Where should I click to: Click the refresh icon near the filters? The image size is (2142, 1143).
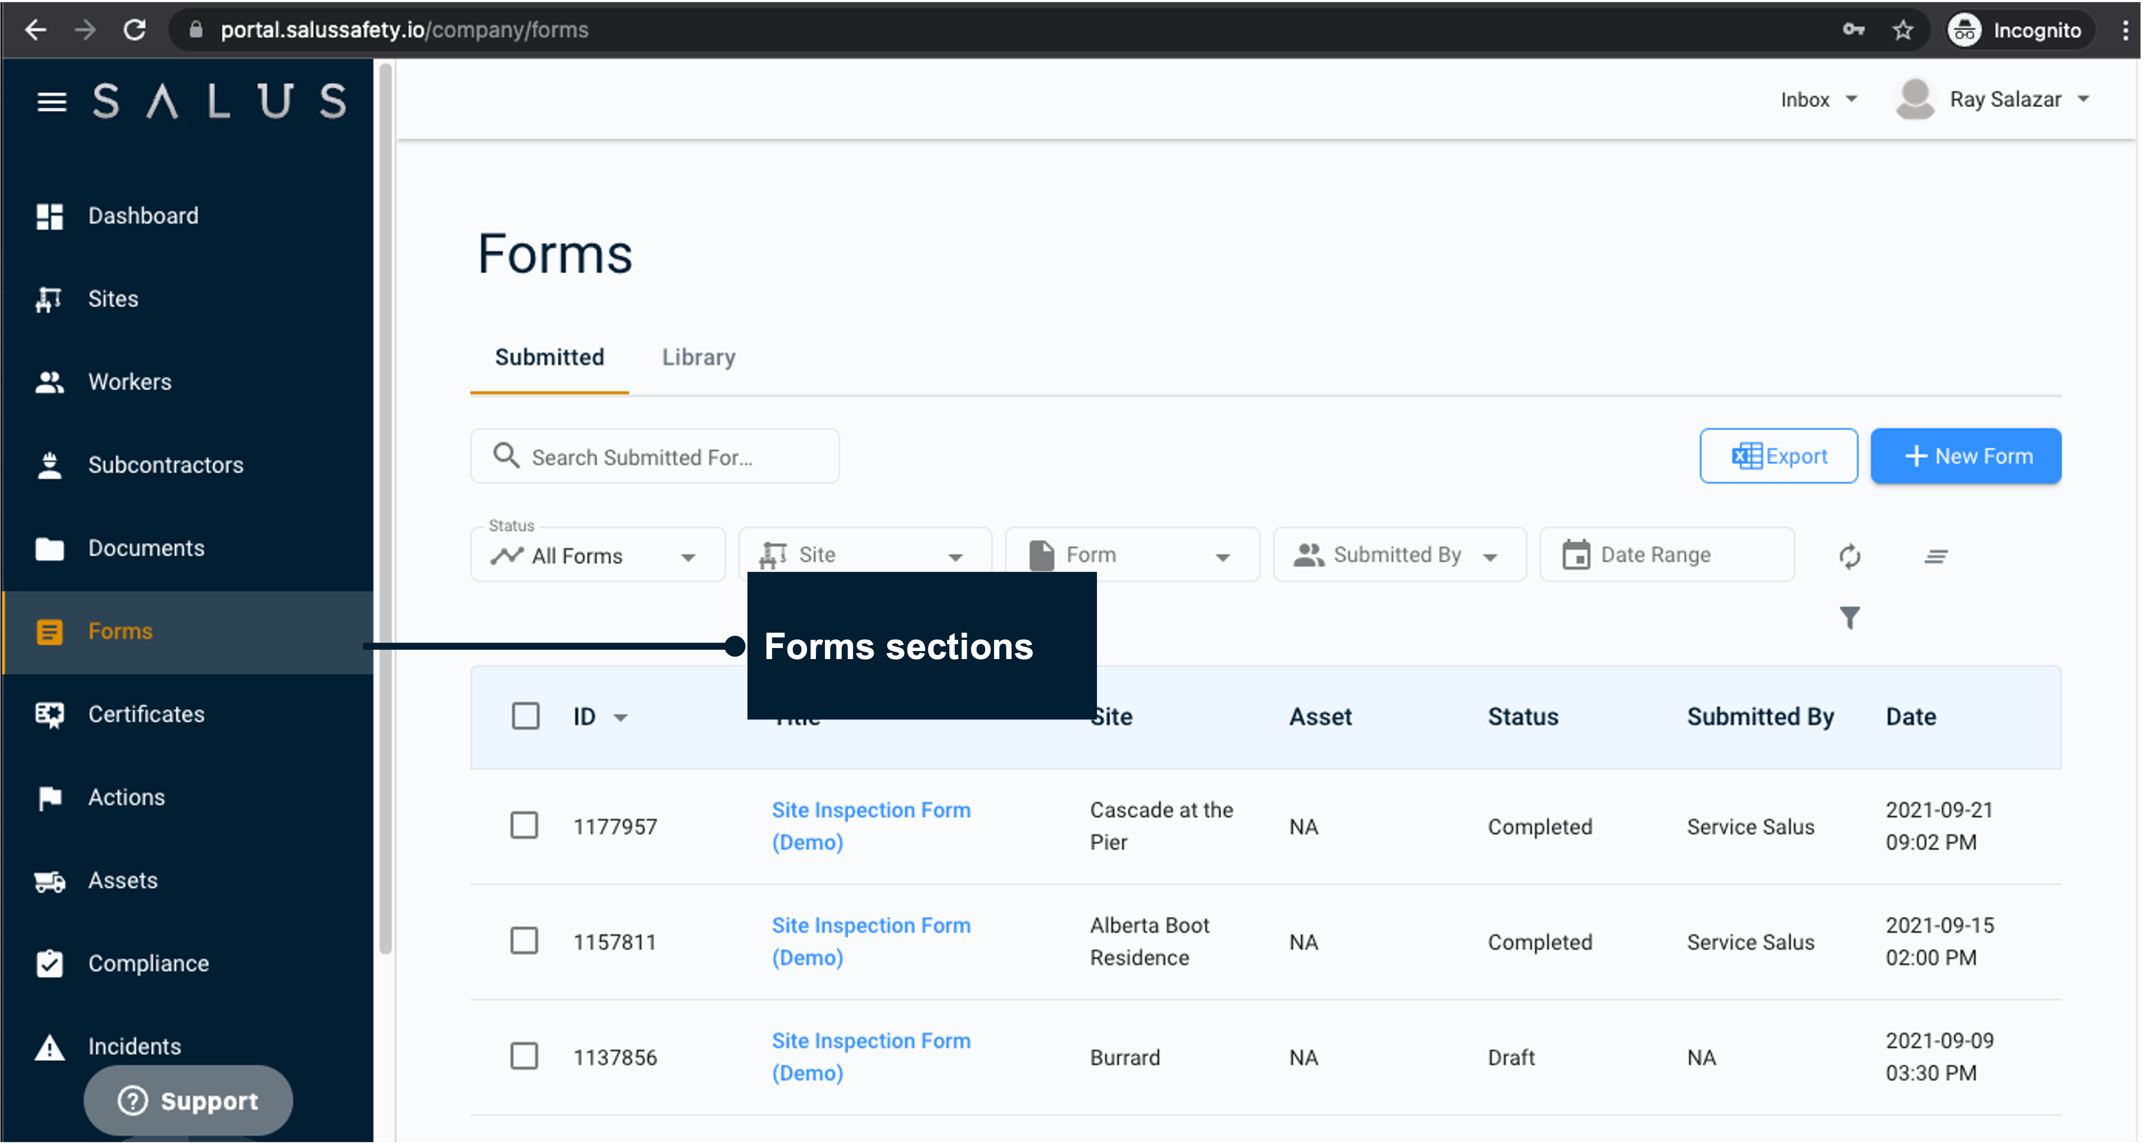click(1849, 557)
